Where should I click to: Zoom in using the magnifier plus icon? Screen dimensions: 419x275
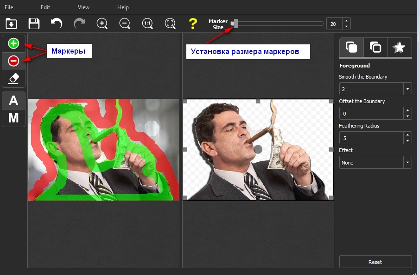102,24
